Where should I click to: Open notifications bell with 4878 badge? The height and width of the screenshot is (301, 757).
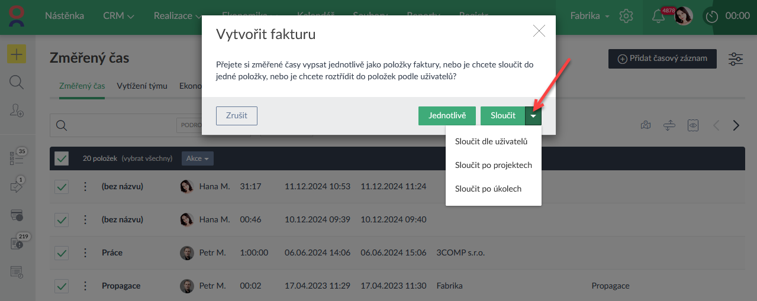click(658, 17)
